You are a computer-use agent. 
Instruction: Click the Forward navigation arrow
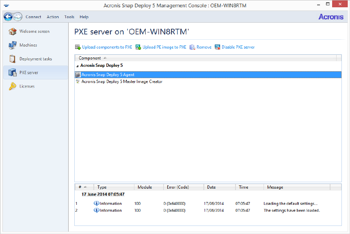18,17
